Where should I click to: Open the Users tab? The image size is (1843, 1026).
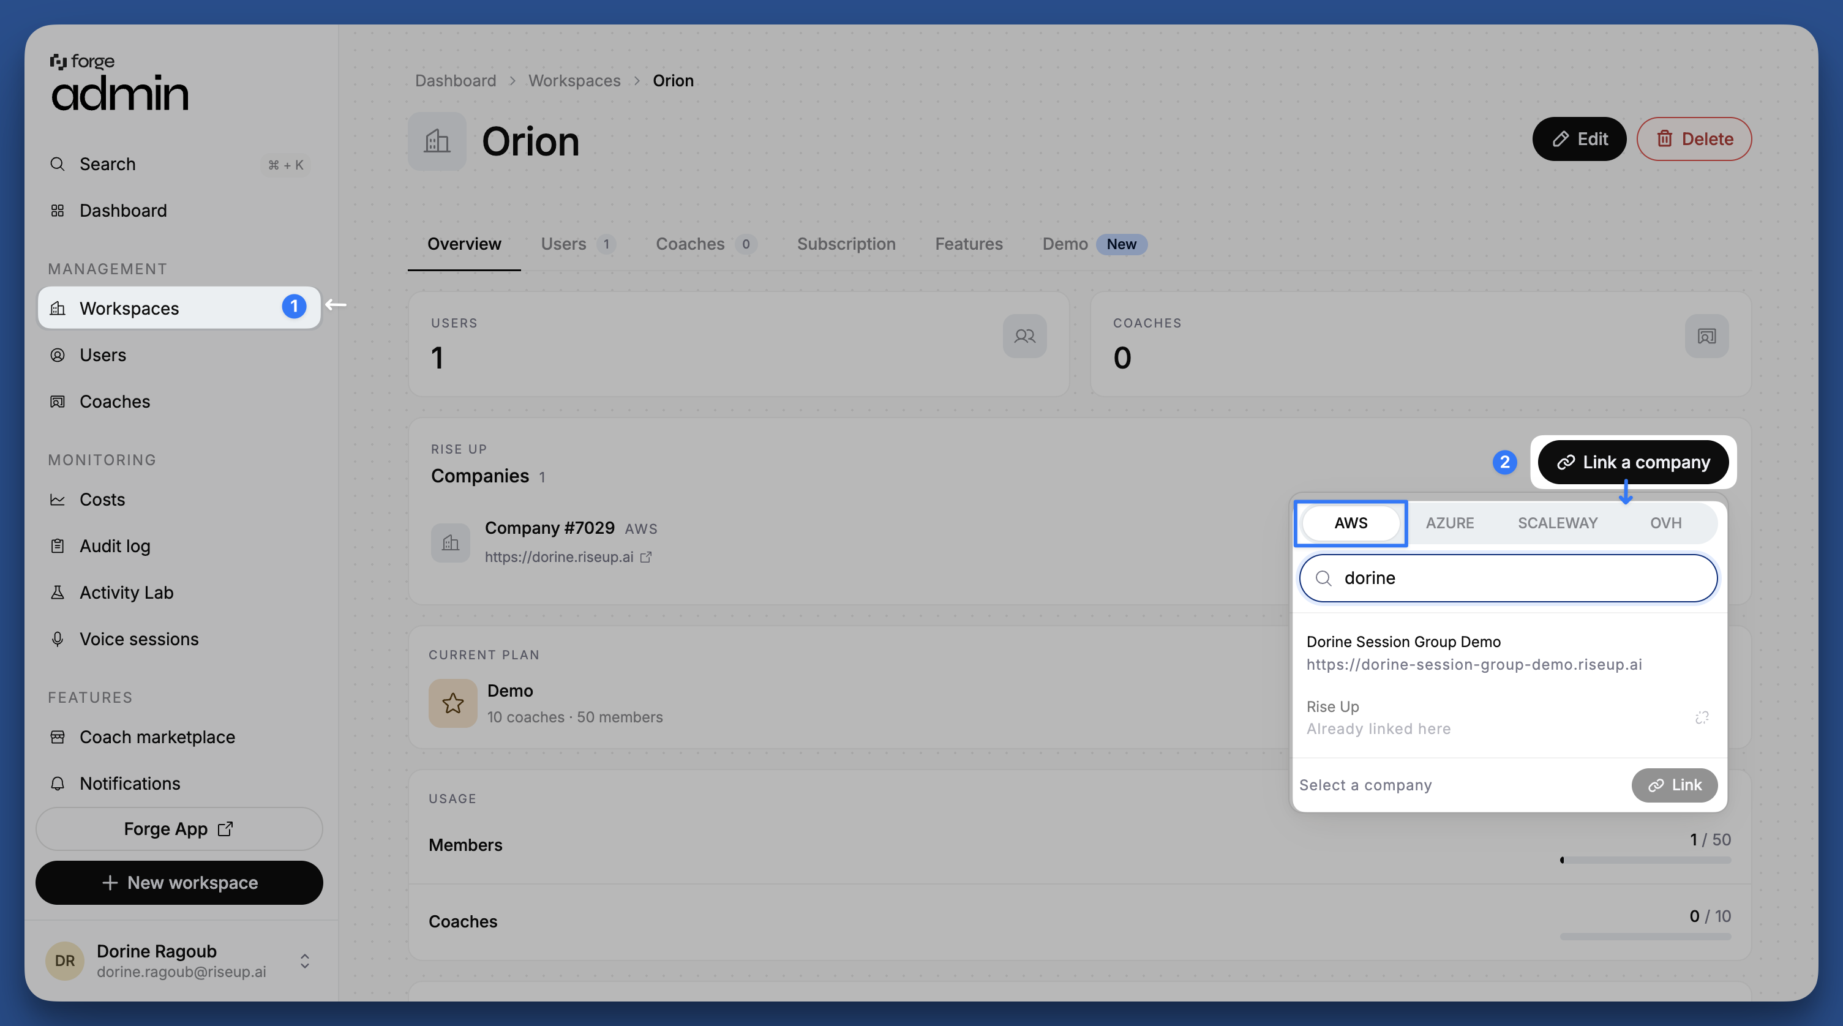577,244
